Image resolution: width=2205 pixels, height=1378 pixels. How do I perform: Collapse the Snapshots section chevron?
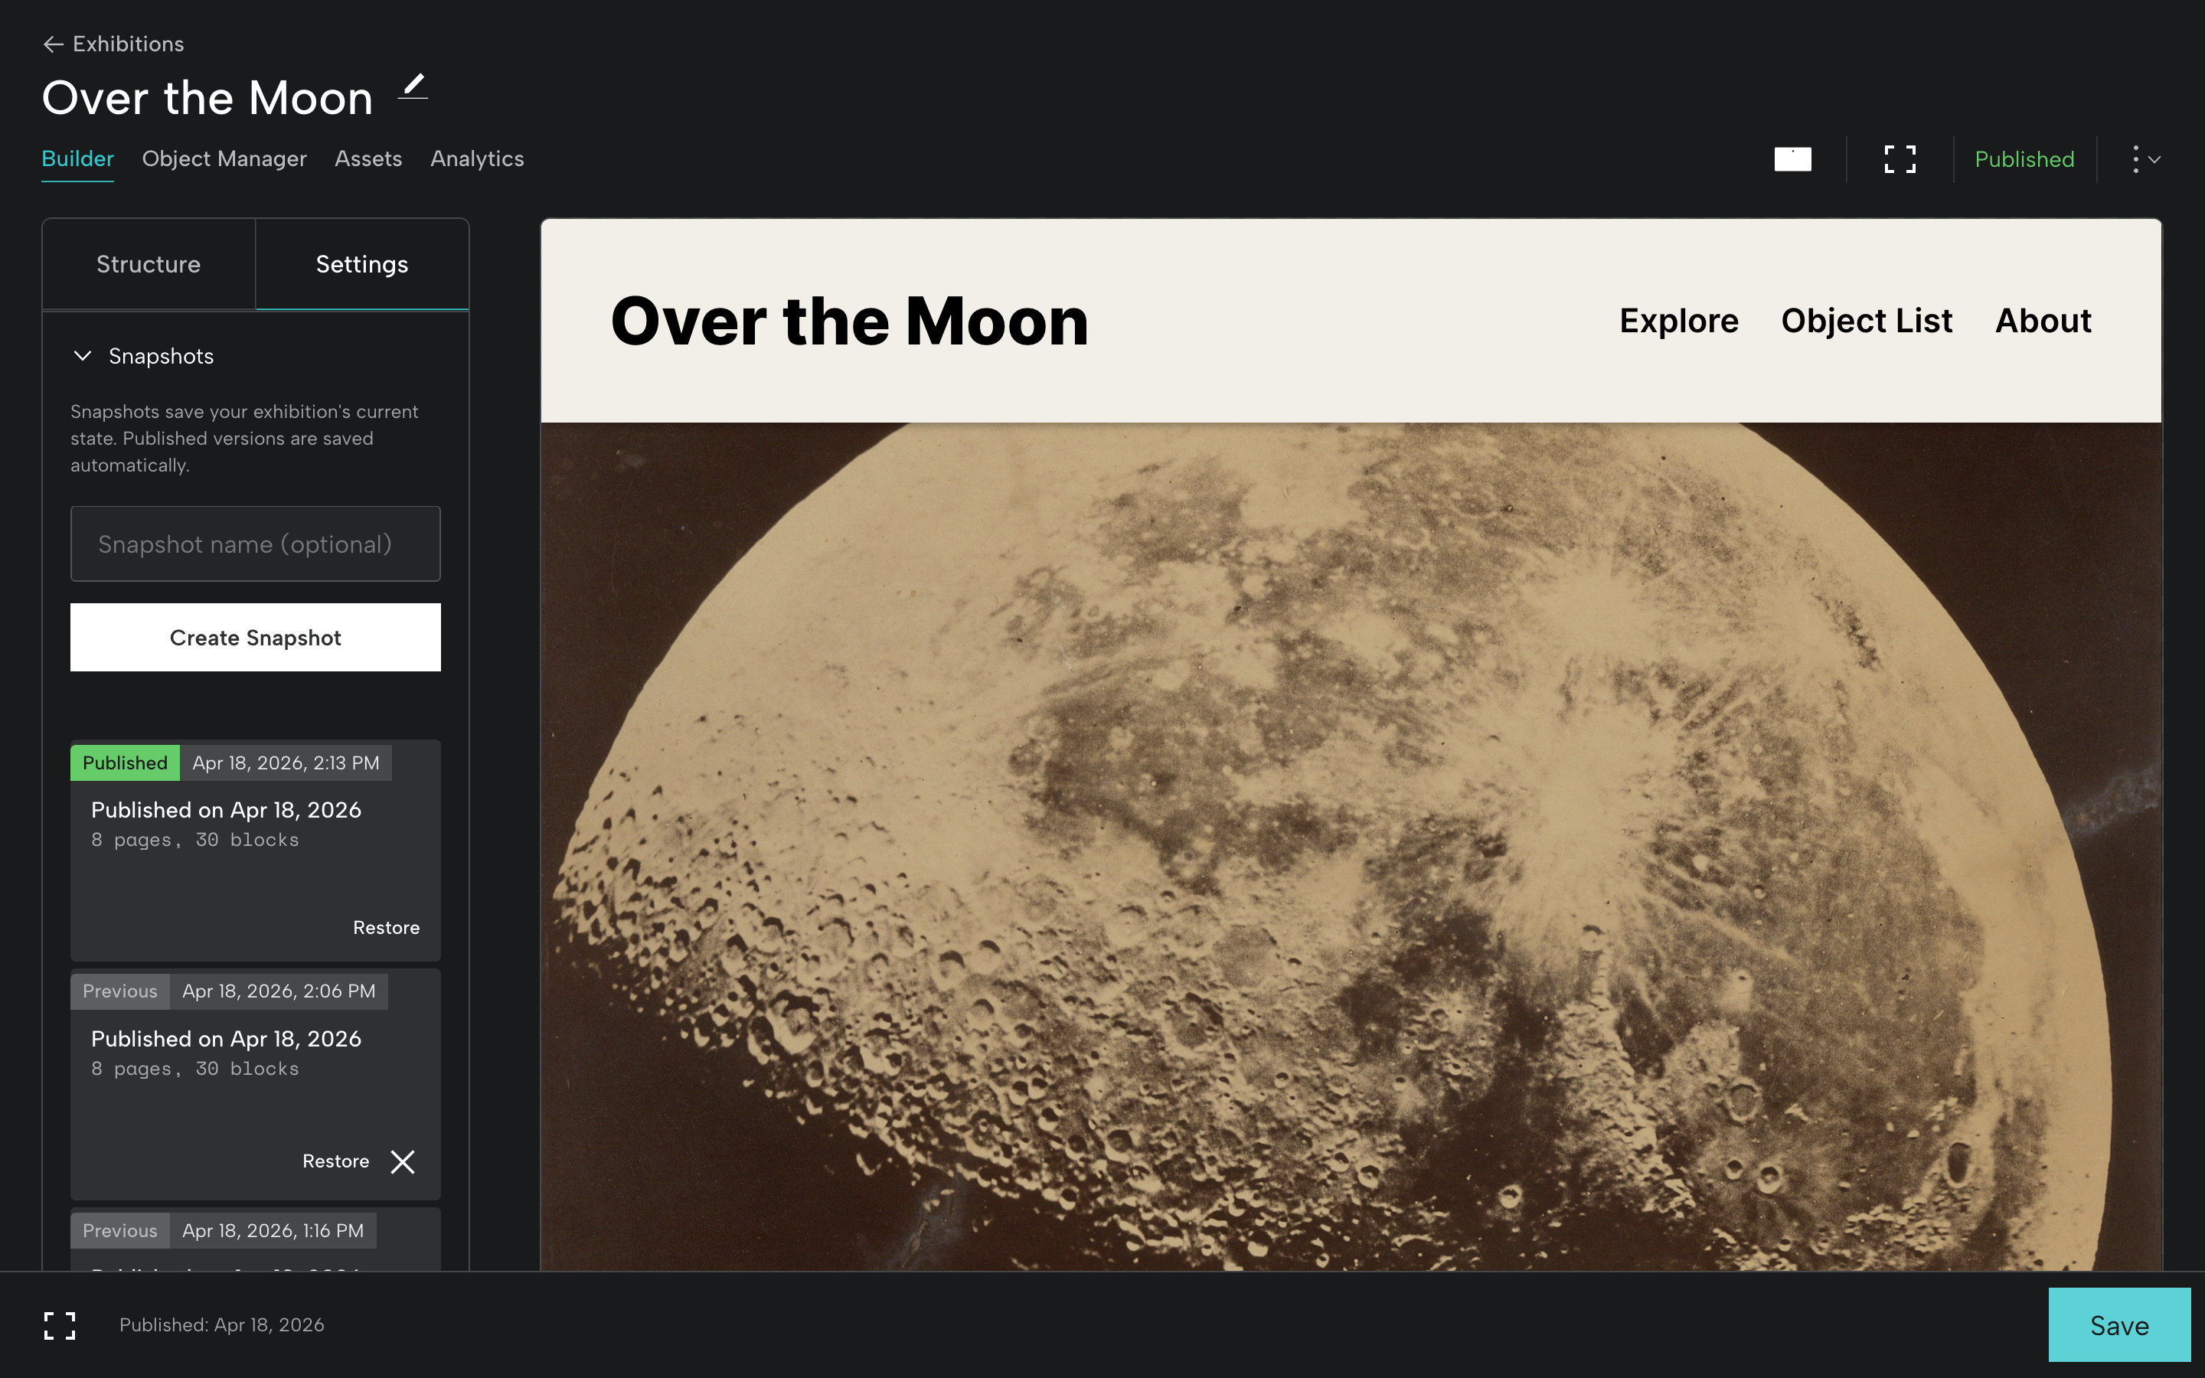83,355
